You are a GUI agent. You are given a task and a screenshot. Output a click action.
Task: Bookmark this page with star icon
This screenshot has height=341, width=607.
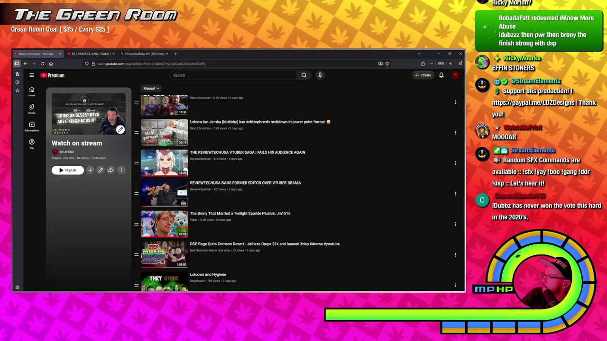click(387, 63)
